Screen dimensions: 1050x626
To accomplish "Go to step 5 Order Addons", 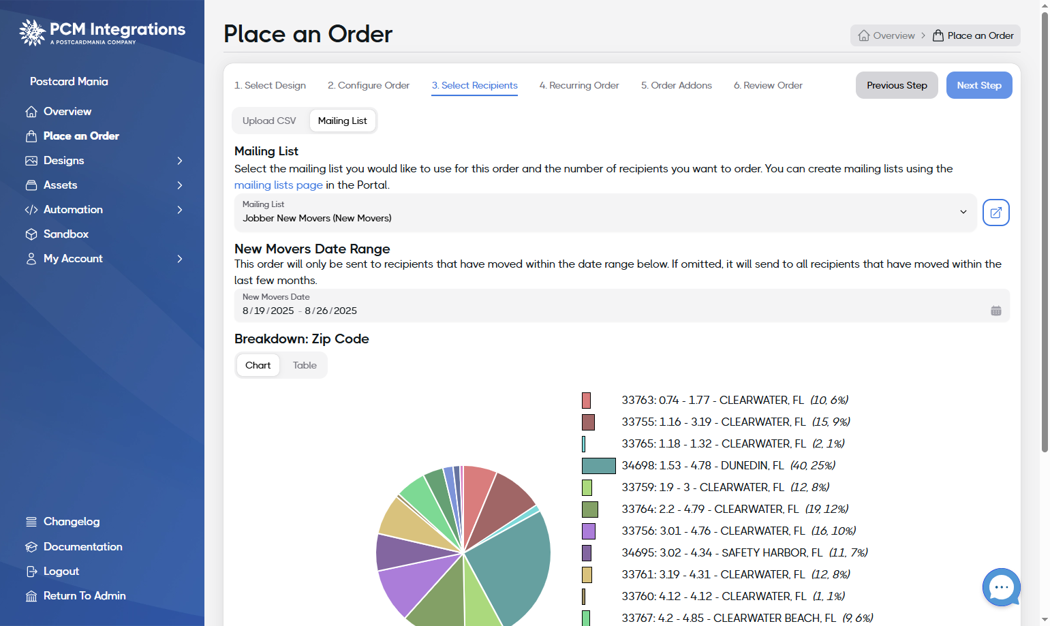I will [677, 85].
